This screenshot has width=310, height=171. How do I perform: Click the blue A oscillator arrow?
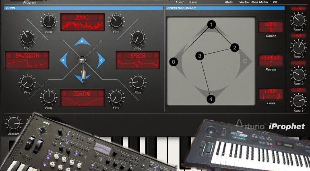62,60
